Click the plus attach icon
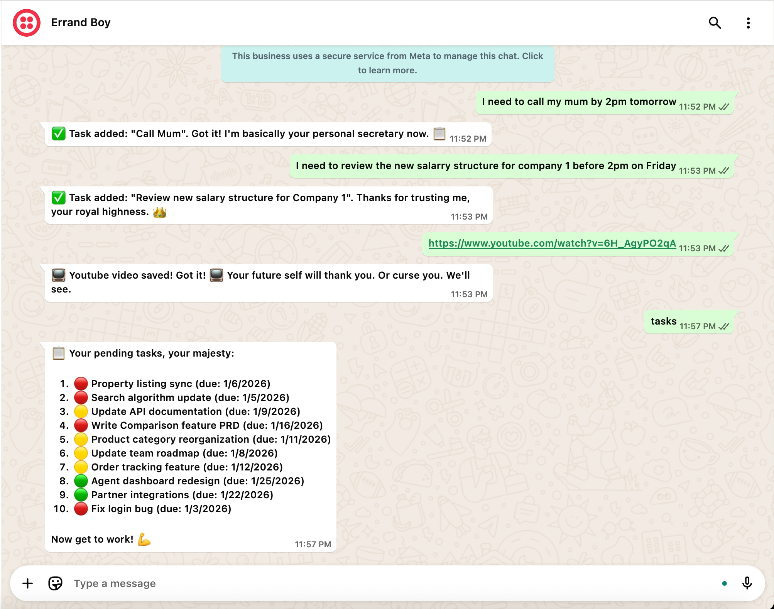Viewport: 774px width, 609px height. [27, 583]
